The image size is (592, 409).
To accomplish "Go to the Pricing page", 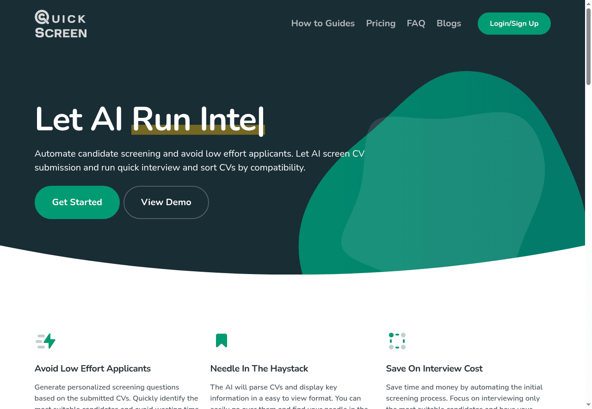I will click(x=381, y=24).
